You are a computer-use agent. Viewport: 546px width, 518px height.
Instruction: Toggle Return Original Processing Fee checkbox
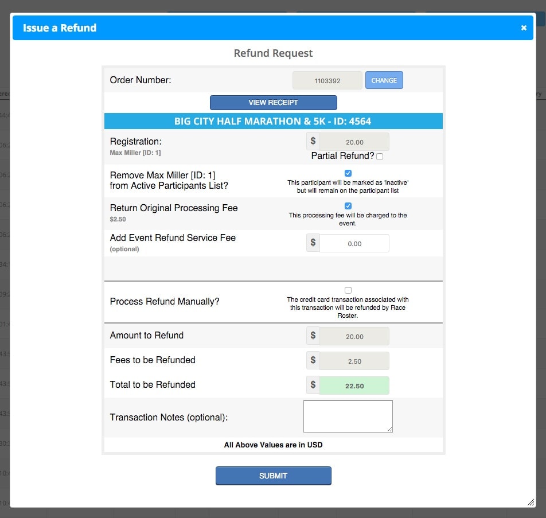tap(348, 206)
